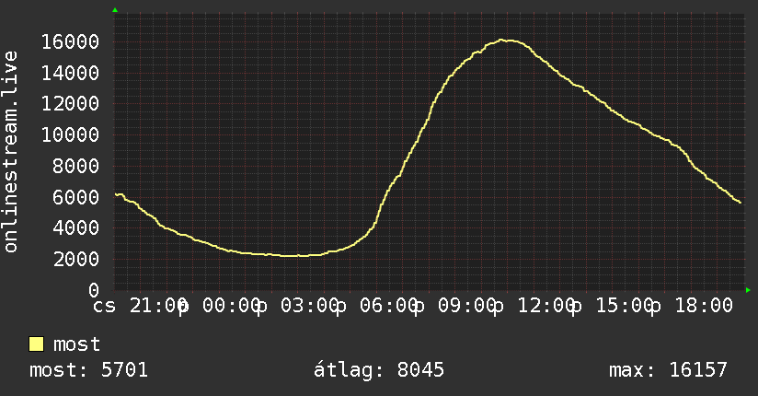Click the yellow 'most' legend swatch
This screenshot has height=396, width=758.
point(36,344)
